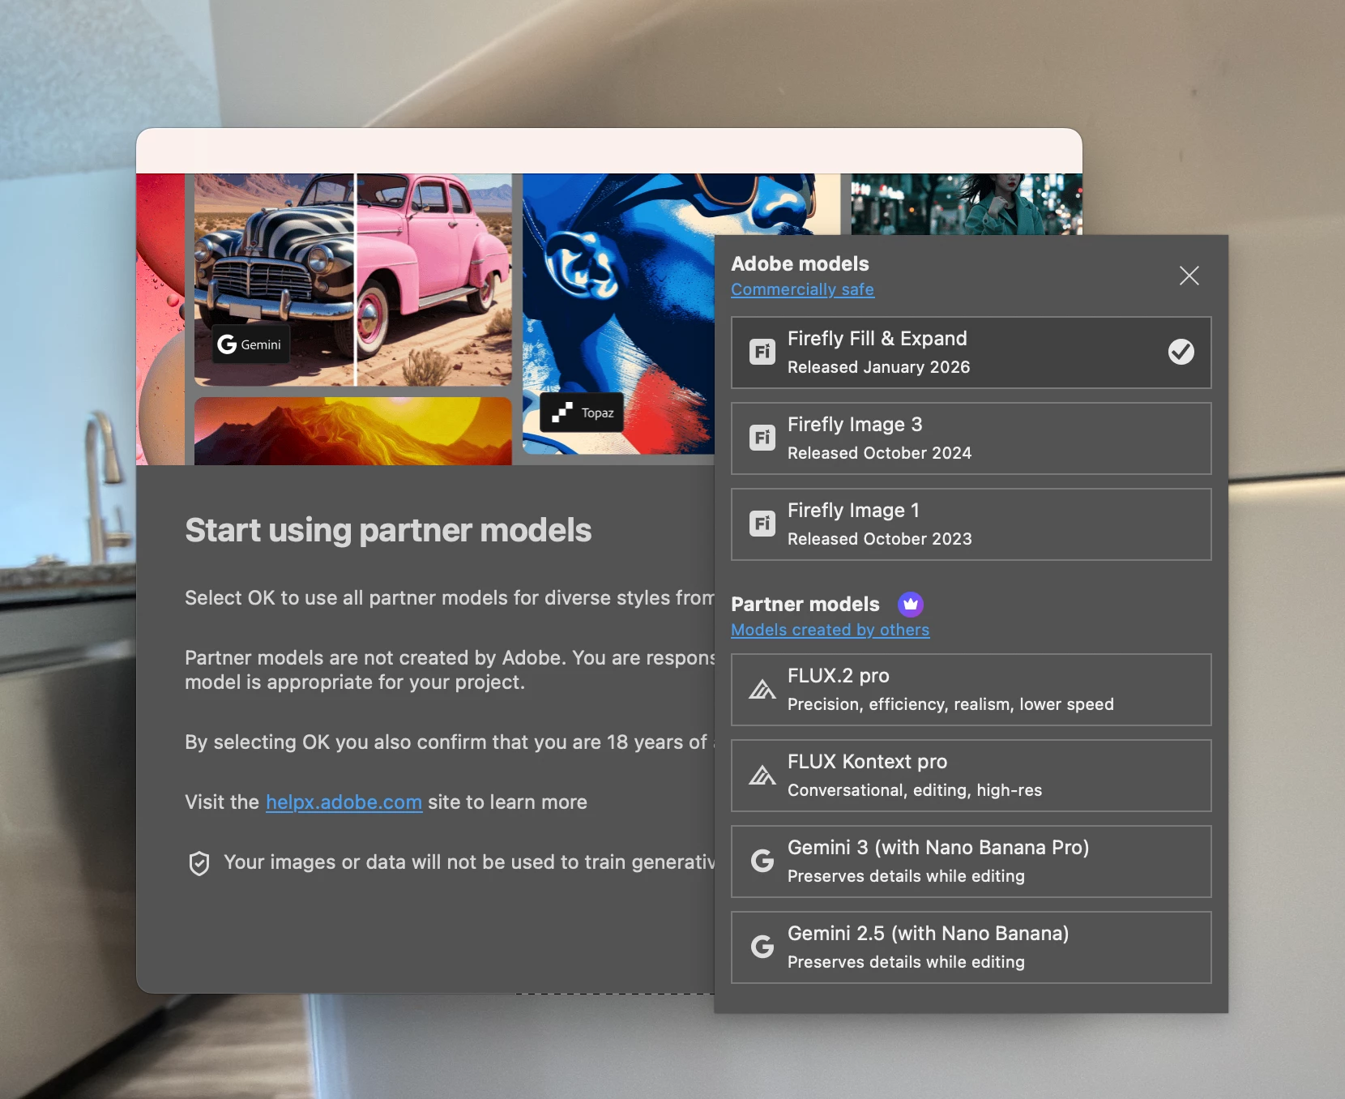Click the Google G icon of Gemini 3
This screenshot has width=1345, height=1099.
[762, 861]
